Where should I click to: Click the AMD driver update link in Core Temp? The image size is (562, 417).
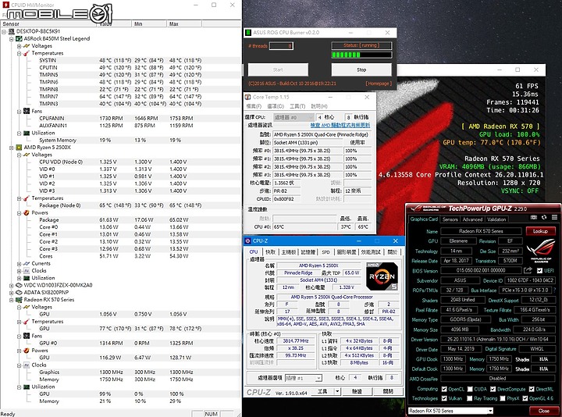pyautogui.click(x=340, y=125)
